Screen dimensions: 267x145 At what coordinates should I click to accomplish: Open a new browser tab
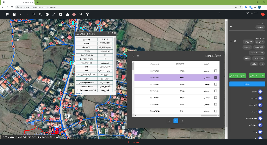tap(37, 2)
